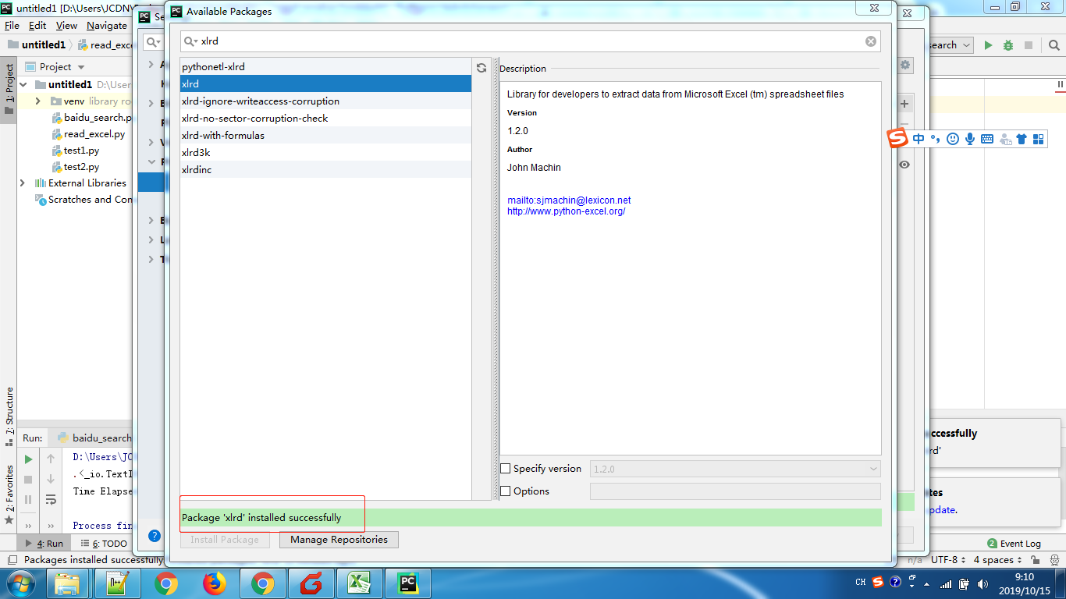Click the gear icon in Settings window
1066x599 pixels.
click(x=905, y=66)
